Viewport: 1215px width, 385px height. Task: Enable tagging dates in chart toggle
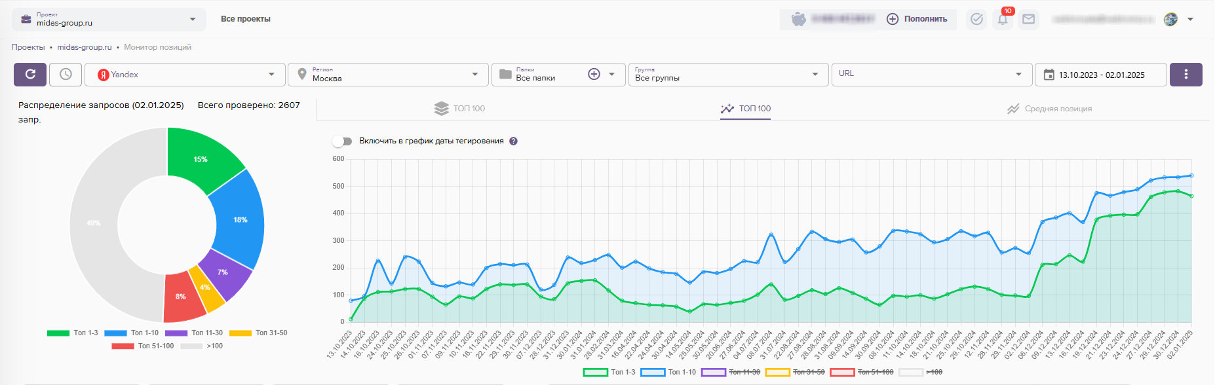(x=342, y=141)
